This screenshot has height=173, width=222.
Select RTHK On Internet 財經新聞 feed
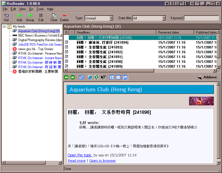click(40, 67)
